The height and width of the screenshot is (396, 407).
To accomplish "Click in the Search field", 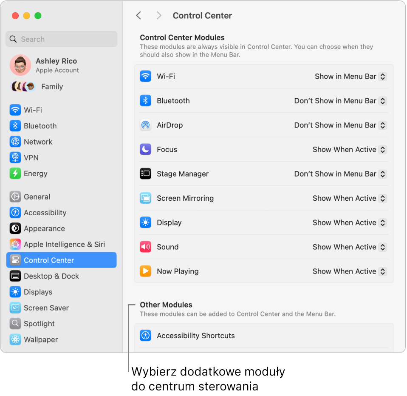I will 62,39.
